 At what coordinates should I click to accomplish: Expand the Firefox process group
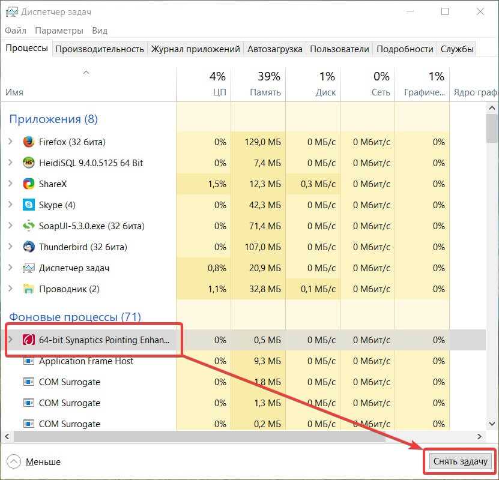[x=10, y=142]
